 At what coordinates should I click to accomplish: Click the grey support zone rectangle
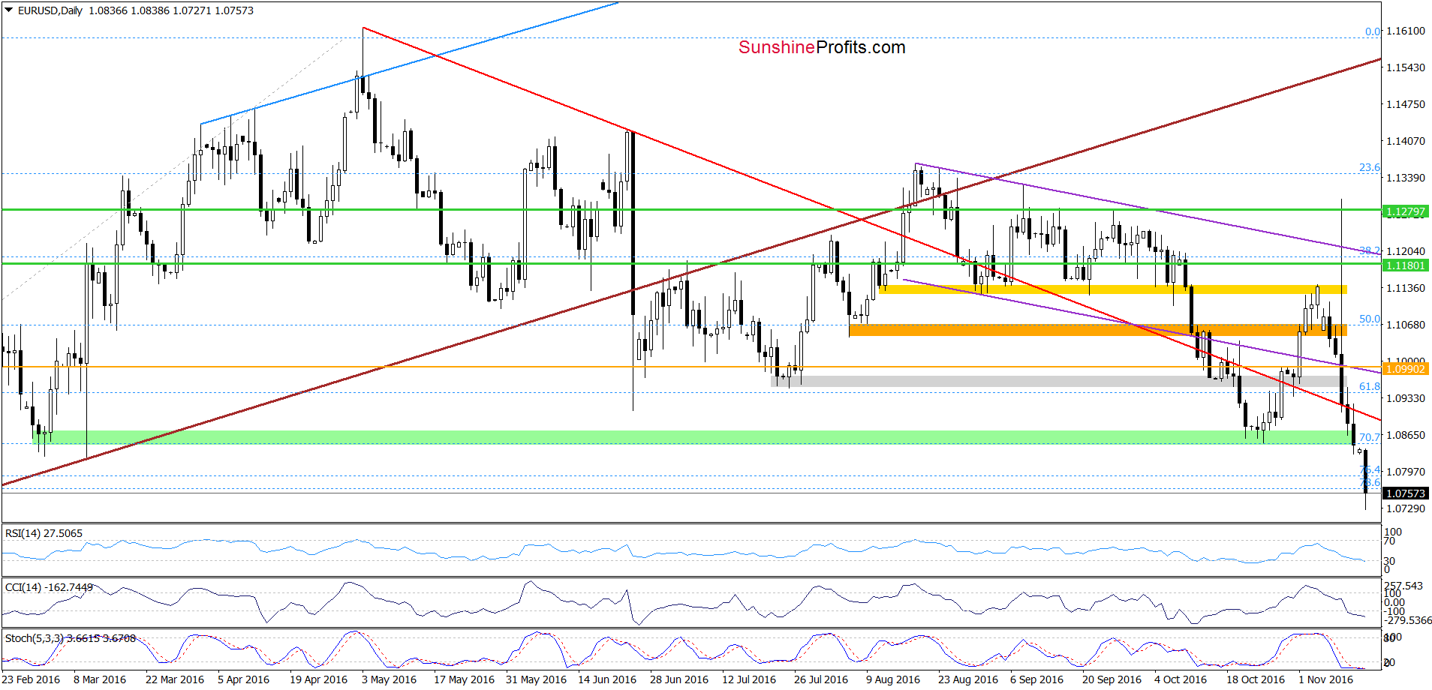tap(1059, 381)
